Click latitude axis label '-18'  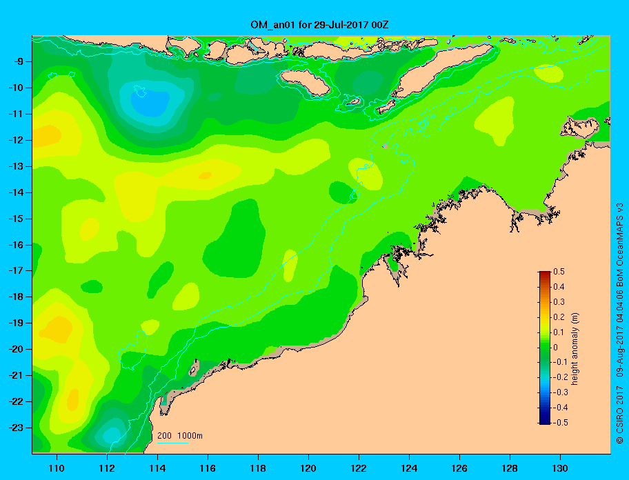pyautogui.click(x=17, y=297)
